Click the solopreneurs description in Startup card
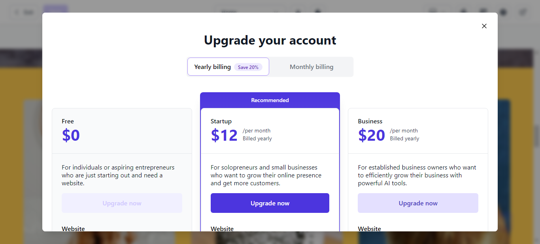Viewport: 540px width, 244px height. tap(266, 175)
